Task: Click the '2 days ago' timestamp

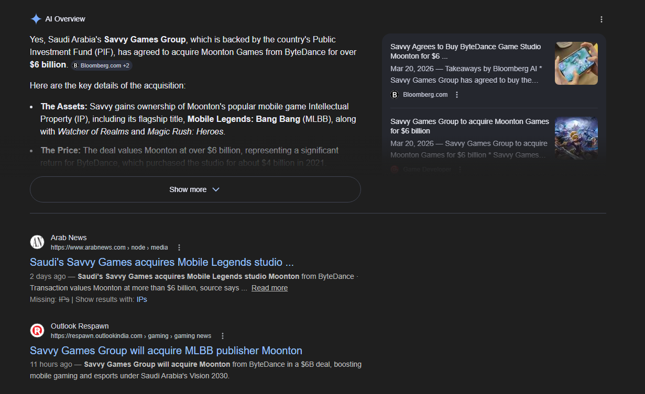Action: tap(48, 276)
